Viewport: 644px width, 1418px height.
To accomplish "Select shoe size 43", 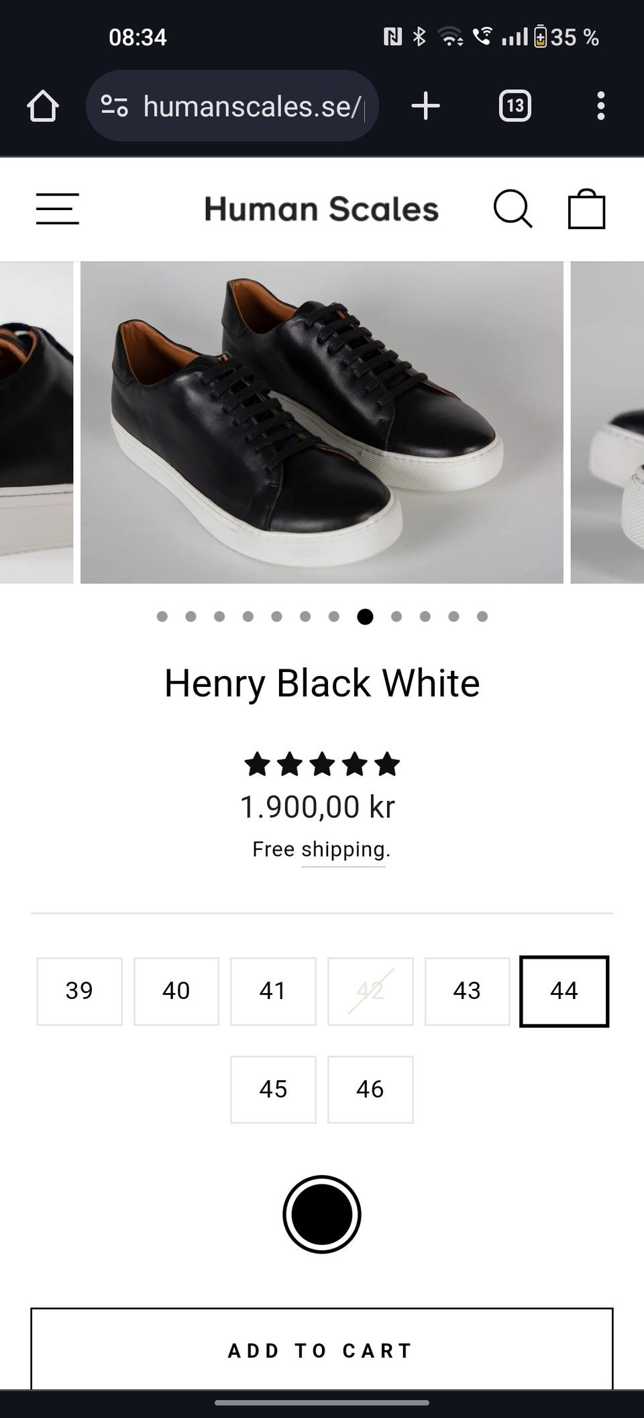I will pos(467,991).
